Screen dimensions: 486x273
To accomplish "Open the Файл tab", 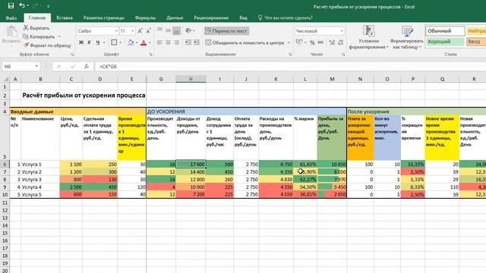I will pos(11,18).
